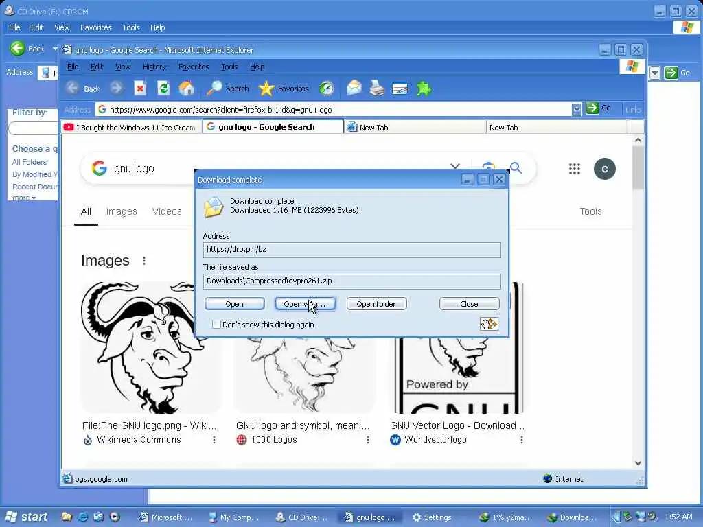Image resolution: width=703 pixels, height=527 pixels.
Task: Click the Windows Start button
Action: tap(26, 517)
